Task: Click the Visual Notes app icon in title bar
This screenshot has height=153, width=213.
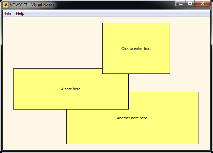Action: (5, 5)
